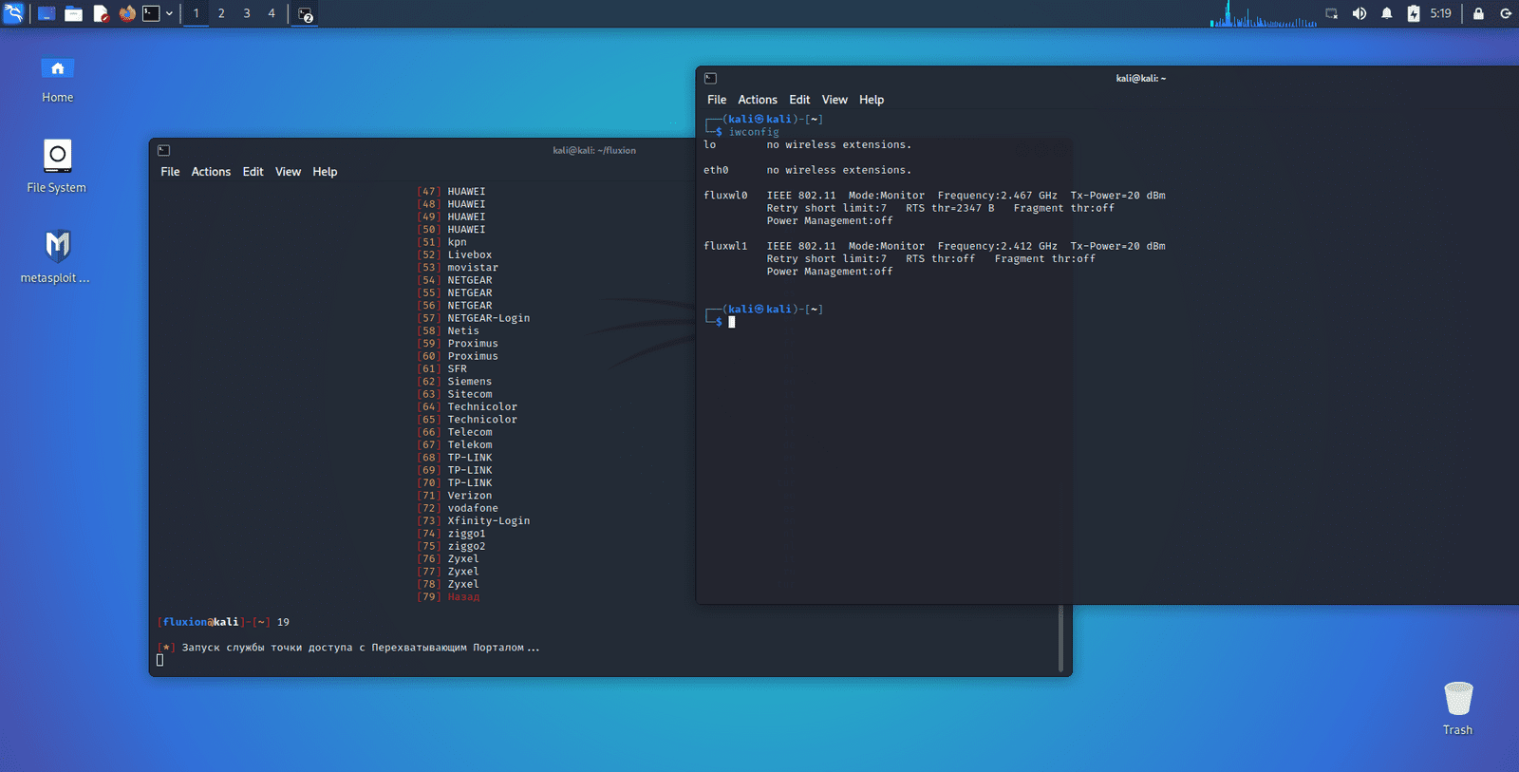1519x772 pixels.
Task: Click list entry 63 Sitecom
Action: click(455, 394)
